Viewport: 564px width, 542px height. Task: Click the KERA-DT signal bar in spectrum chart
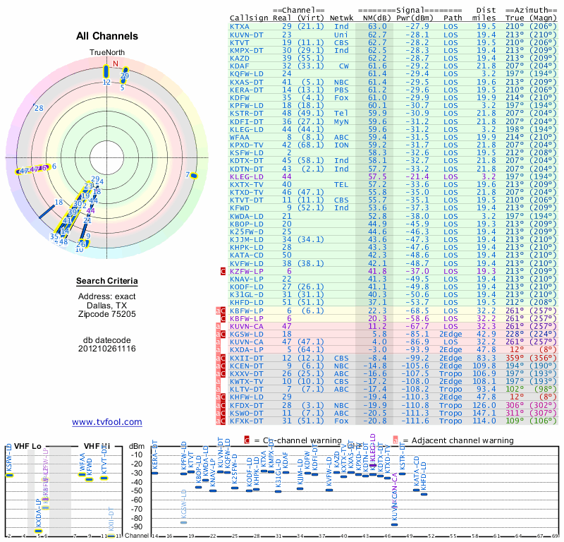coord(154,472)
